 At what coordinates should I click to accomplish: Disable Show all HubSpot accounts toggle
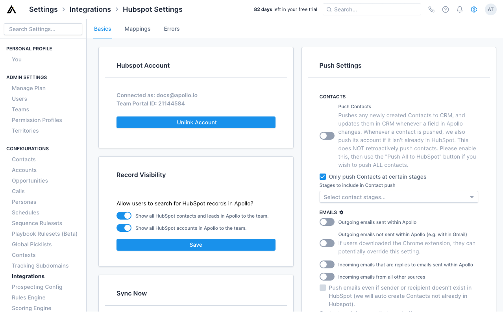point(124,227)
